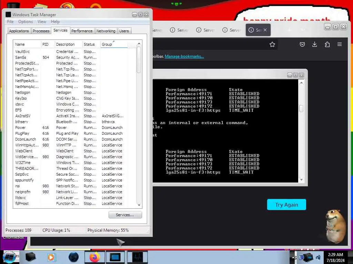Viewport: 353px width, 264px height.
Task: Open the black box taskbar icon
Action: point(30,257)
